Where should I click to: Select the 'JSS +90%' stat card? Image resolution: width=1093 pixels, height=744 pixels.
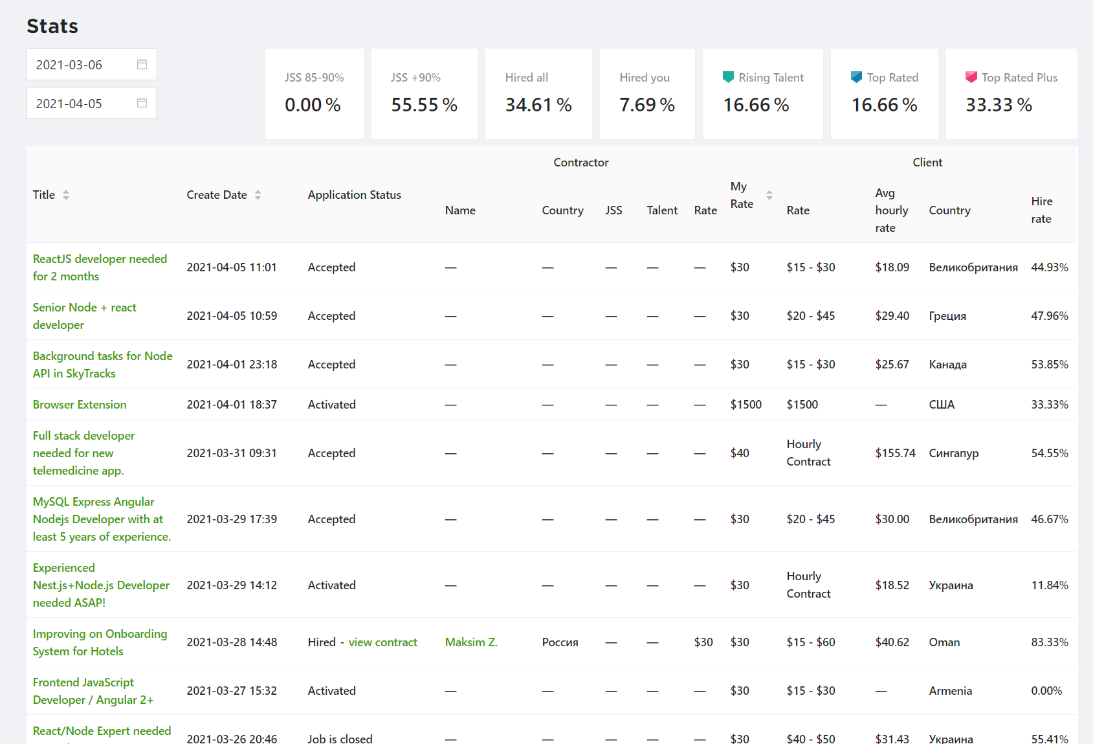(425, 94)
